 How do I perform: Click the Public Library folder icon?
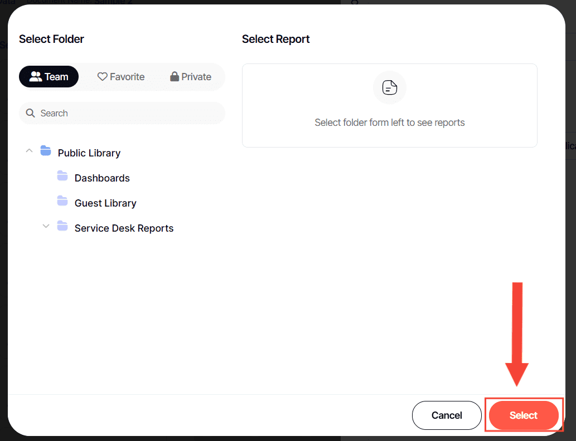coord(46,151)
